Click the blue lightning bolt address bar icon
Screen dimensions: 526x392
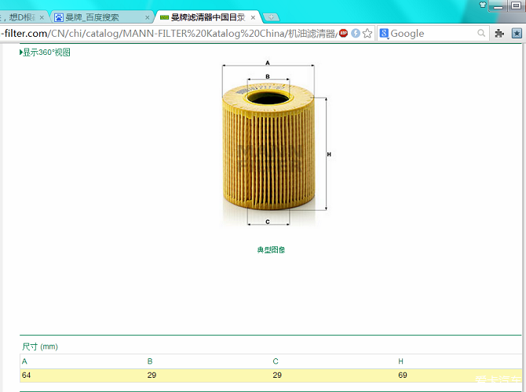click(x=356, y=33)
